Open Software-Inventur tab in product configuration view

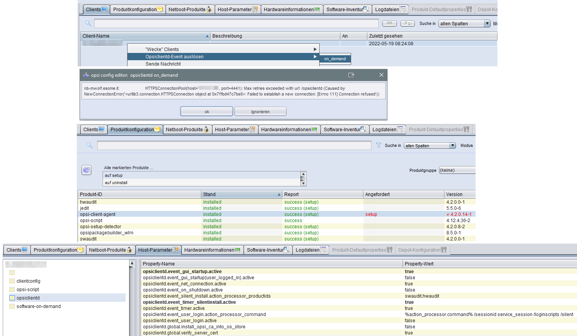[x=345, y=129]
